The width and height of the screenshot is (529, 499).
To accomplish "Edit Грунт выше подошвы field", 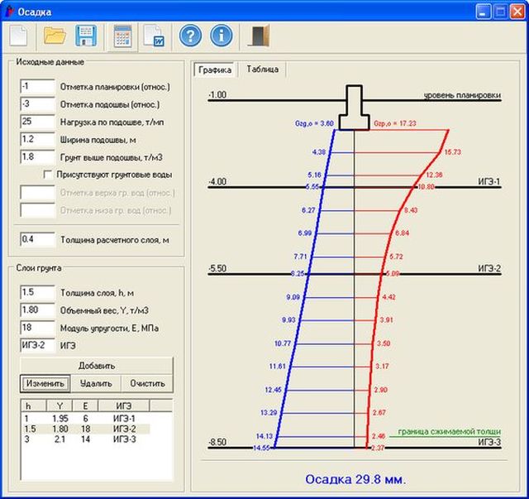I will coord(37,157).
